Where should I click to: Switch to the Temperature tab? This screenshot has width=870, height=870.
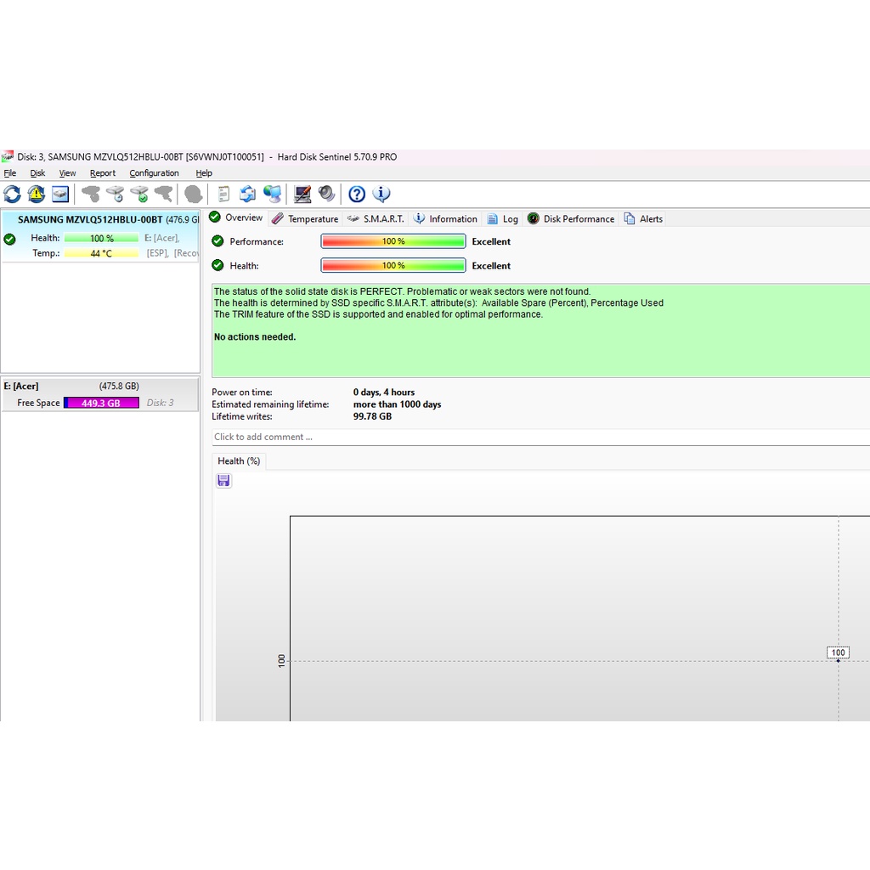[305, 219]
